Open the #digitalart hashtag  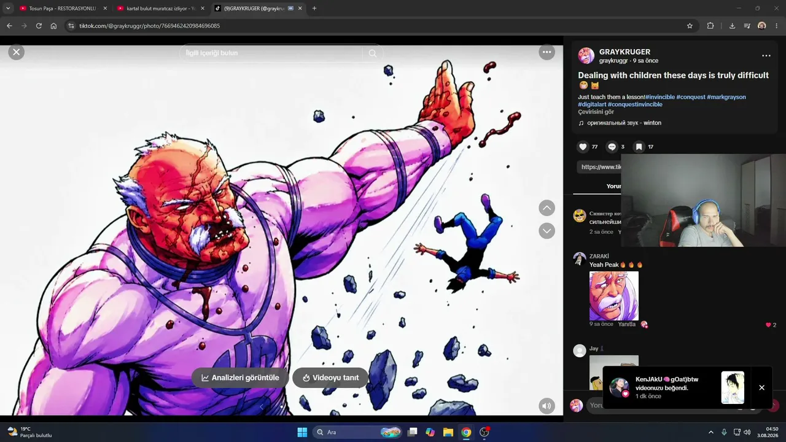pos(592,104)
